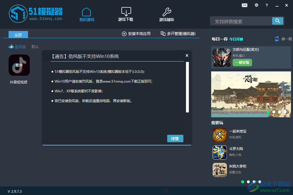Click the 斗罗大陆 title
293x195 pixels.
[x=236, y=149]
